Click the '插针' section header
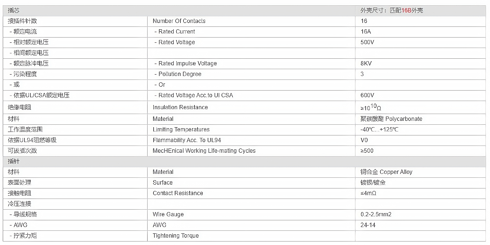 tap(14, 161)
